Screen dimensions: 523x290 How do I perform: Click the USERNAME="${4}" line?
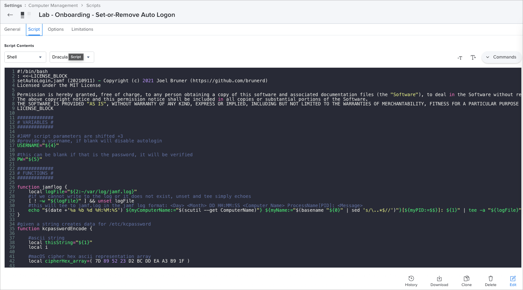coord(38,145)
